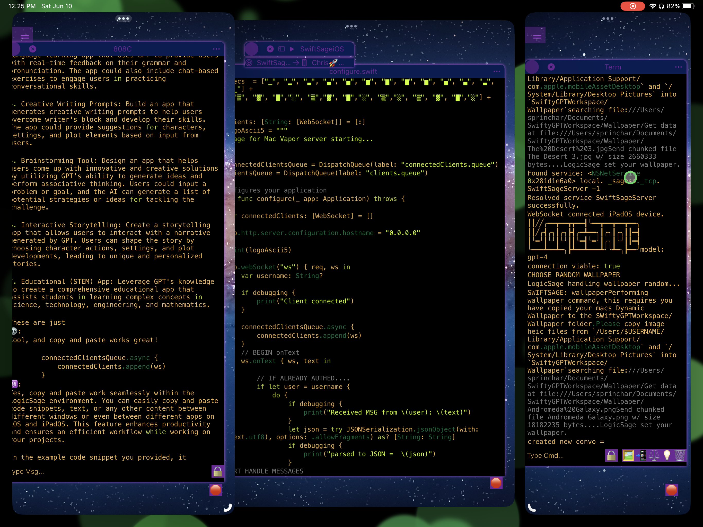Toggle the lock icon in Term pane

(611, 455)
